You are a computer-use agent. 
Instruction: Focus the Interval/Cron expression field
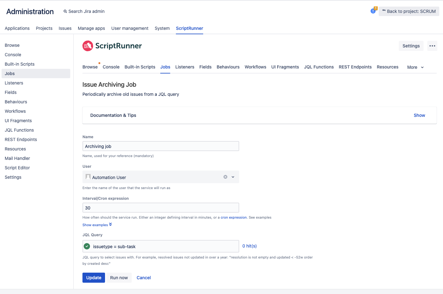(x=161, y=208)
